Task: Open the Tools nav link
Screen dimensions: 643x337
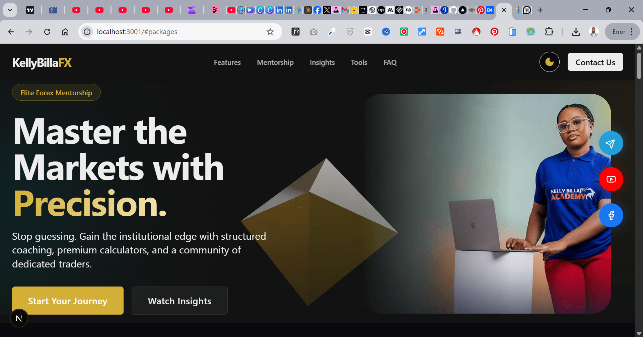Action: pos(359,63)
